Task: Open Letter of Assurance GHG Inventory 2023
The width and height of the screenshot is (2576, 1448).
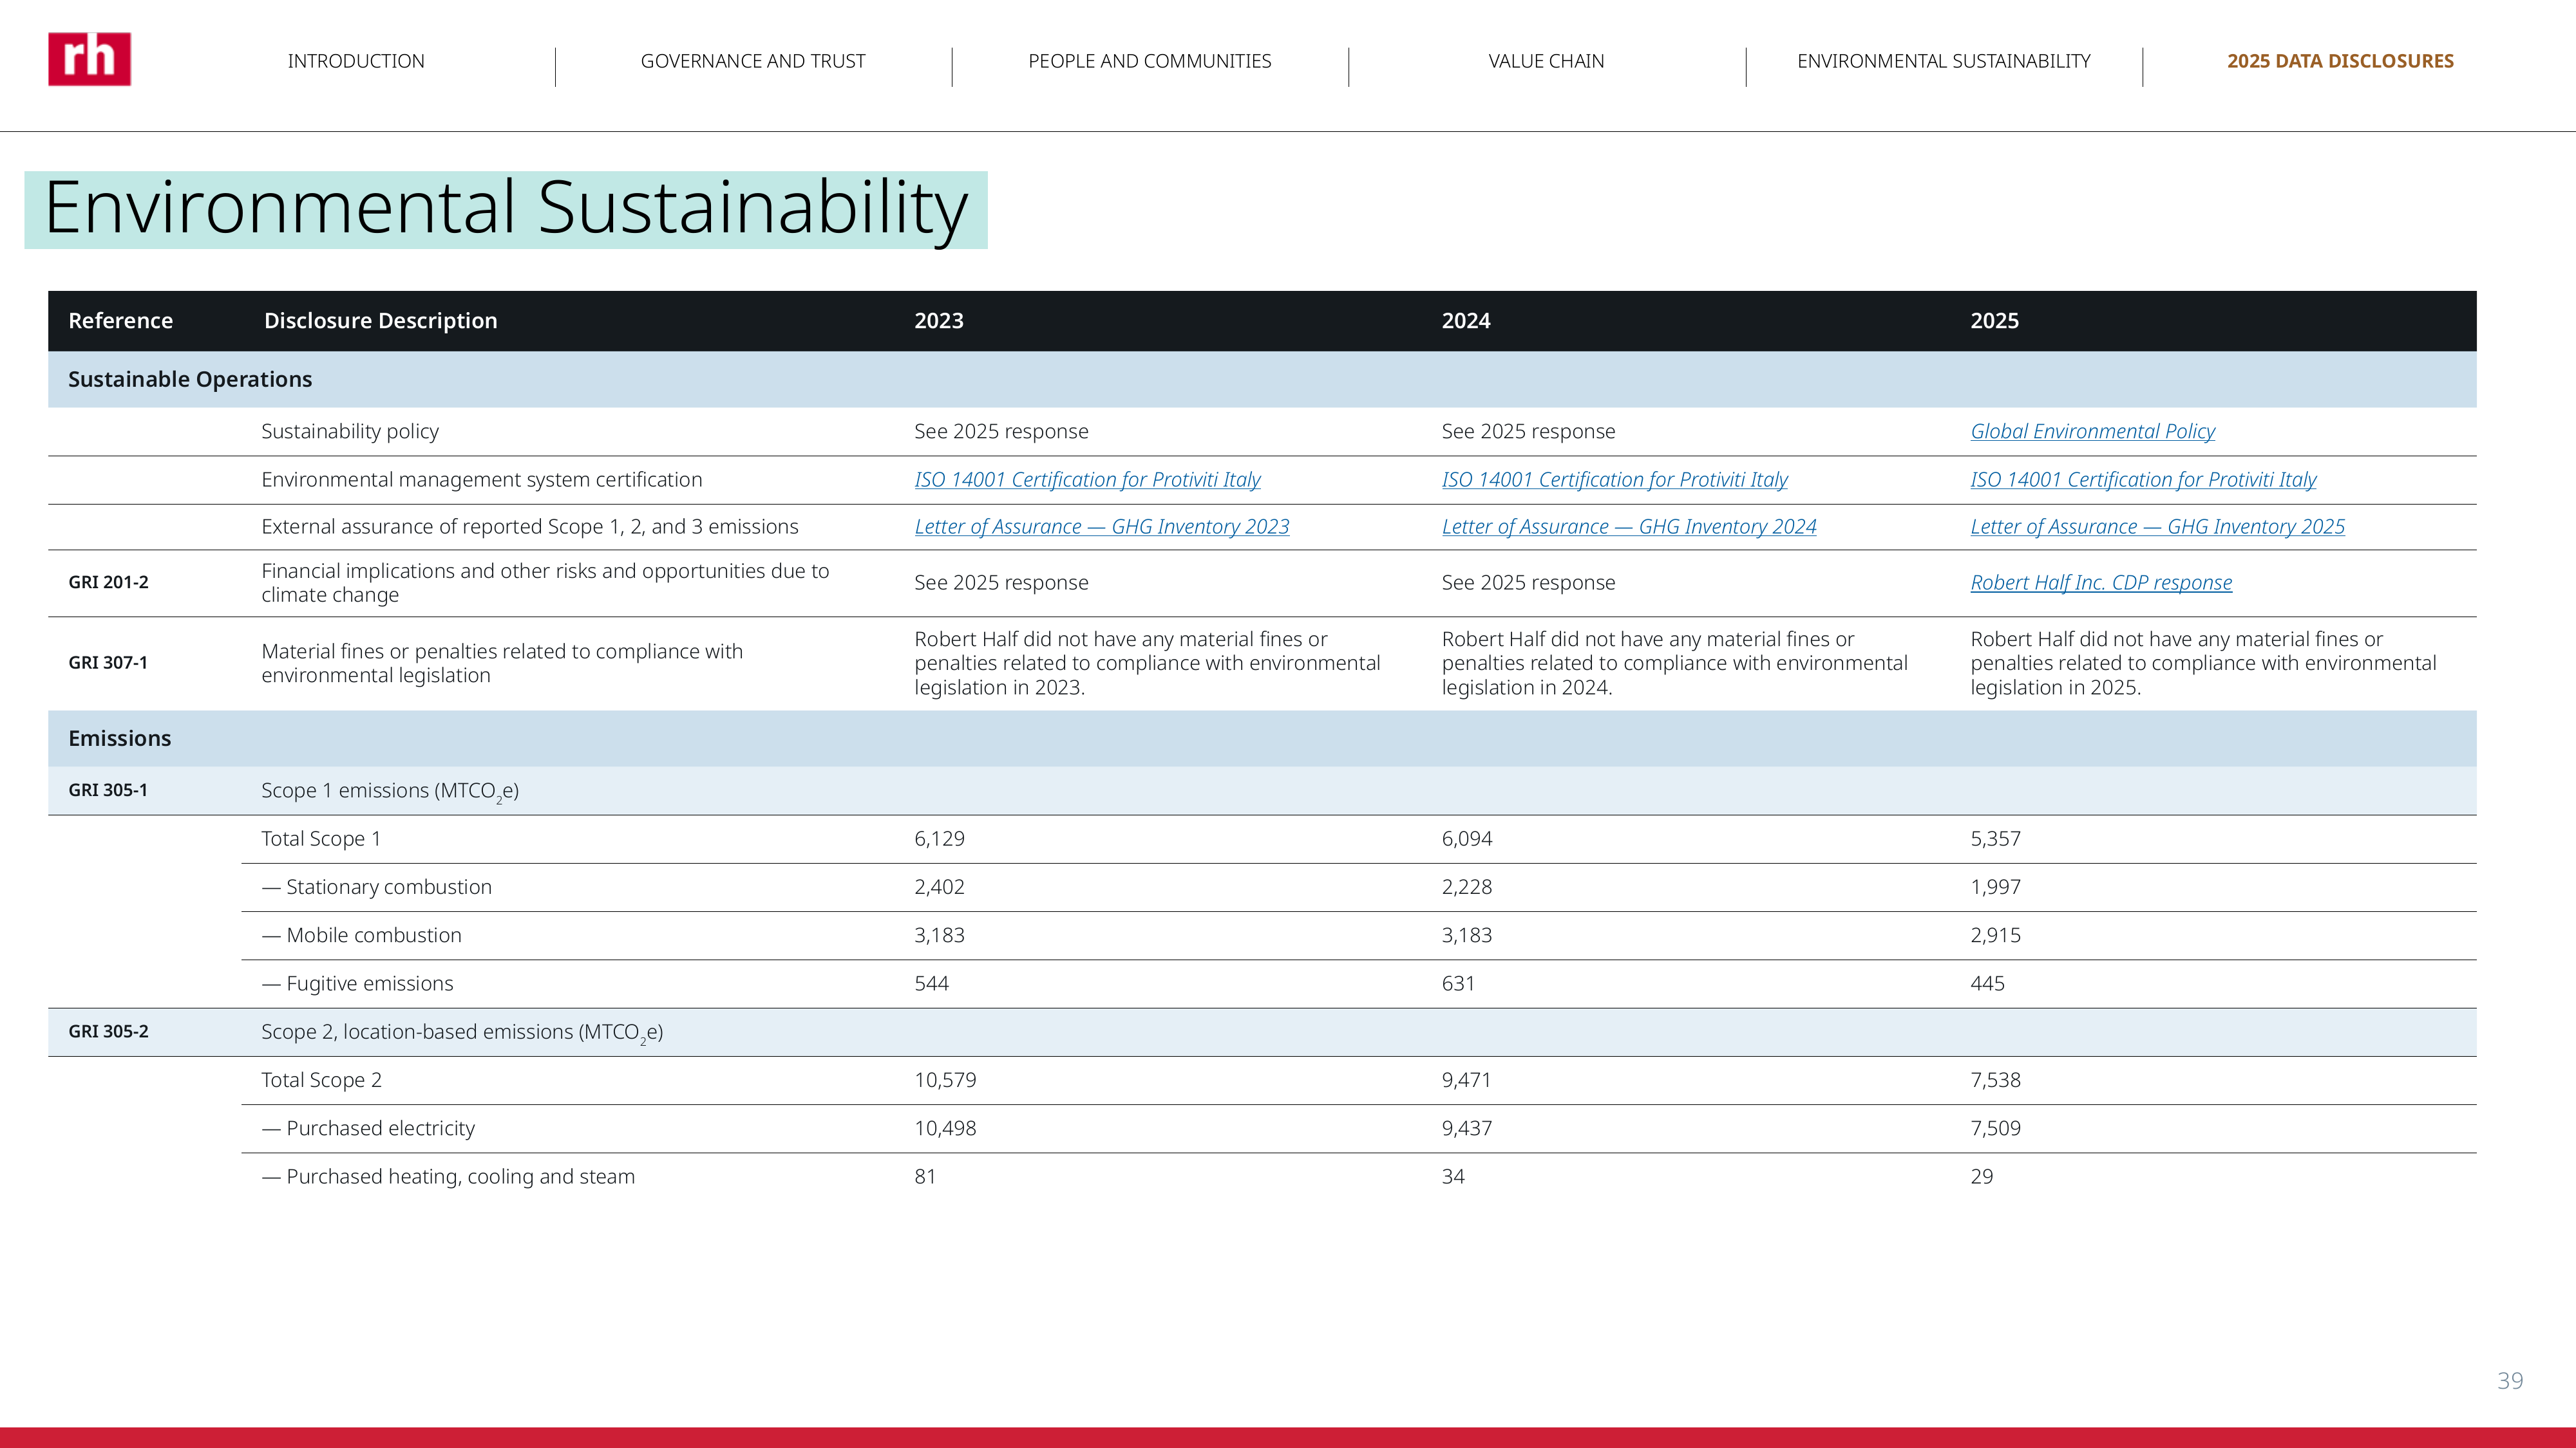Action: point(1102,526)
